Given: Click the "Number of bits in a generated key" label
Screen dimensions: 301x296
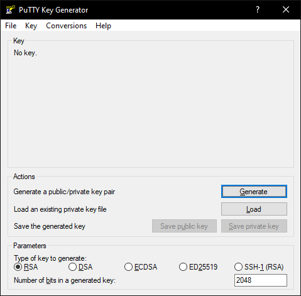Looking at the screenshot, I should click(65, 280).
